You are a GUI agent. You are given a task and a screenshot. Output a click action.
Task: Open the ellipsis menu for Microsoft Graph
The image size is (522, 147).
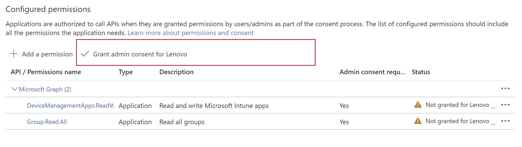coord(505,89)
